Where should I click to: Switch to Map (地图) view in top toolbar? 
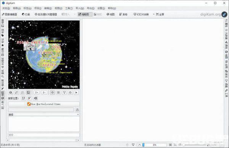[111, 14]
